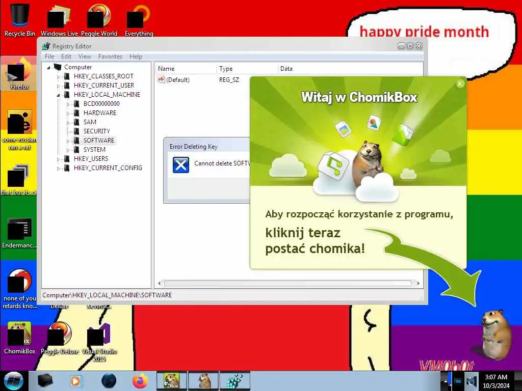The image size is (522, 391).
Task: Open the black folder taskbar icon
Action: pos(45,381)
